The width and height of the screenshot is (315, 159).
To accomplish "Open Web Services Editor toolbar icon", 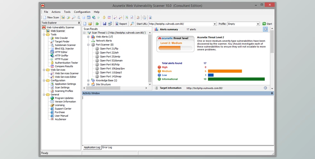I will tap(120, 18).
